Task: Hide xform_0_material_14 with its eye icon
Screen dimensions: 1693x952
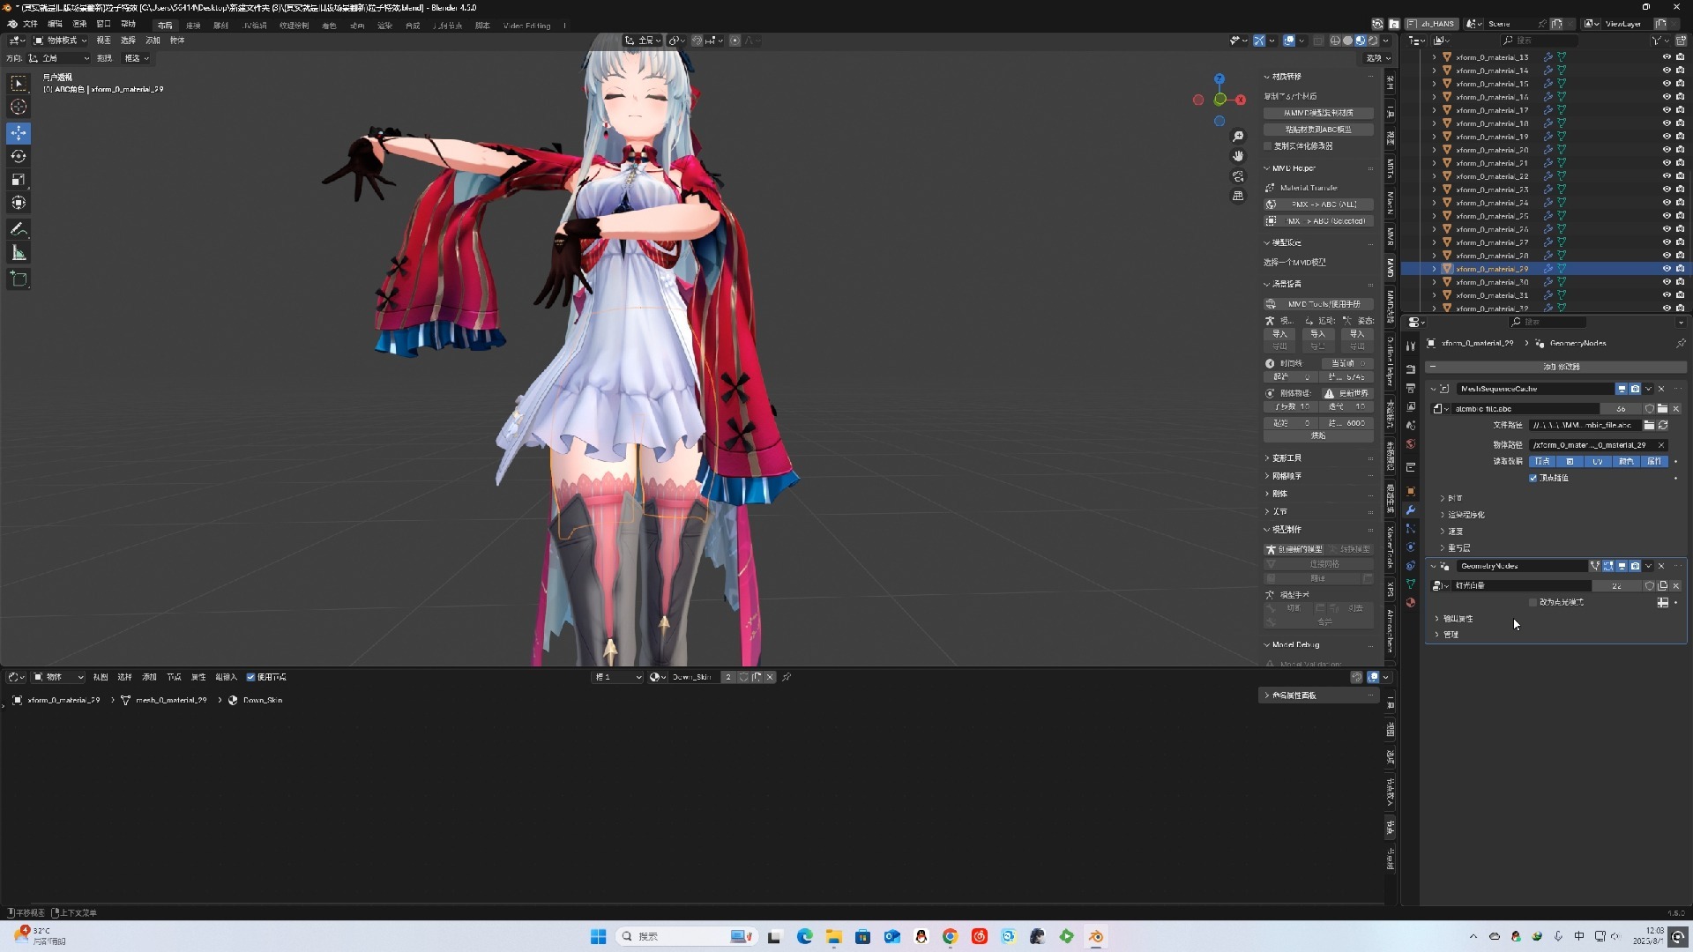Action: (x=1667, y=71)
